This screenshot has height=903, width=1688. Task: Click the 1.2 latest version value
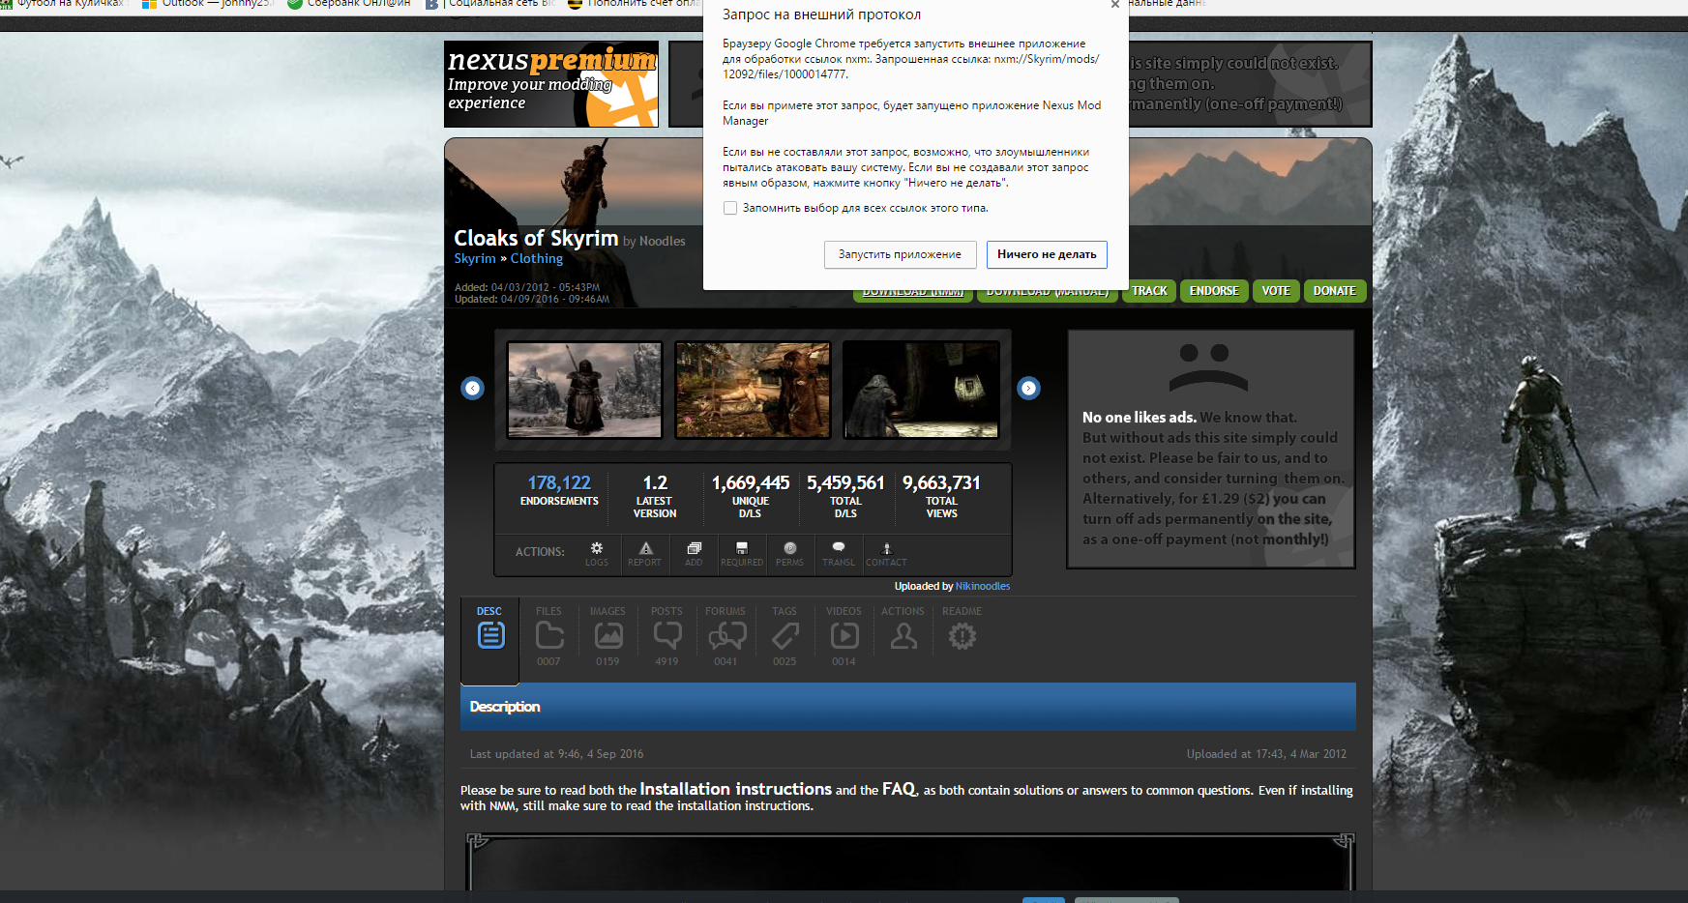point(655,482)
